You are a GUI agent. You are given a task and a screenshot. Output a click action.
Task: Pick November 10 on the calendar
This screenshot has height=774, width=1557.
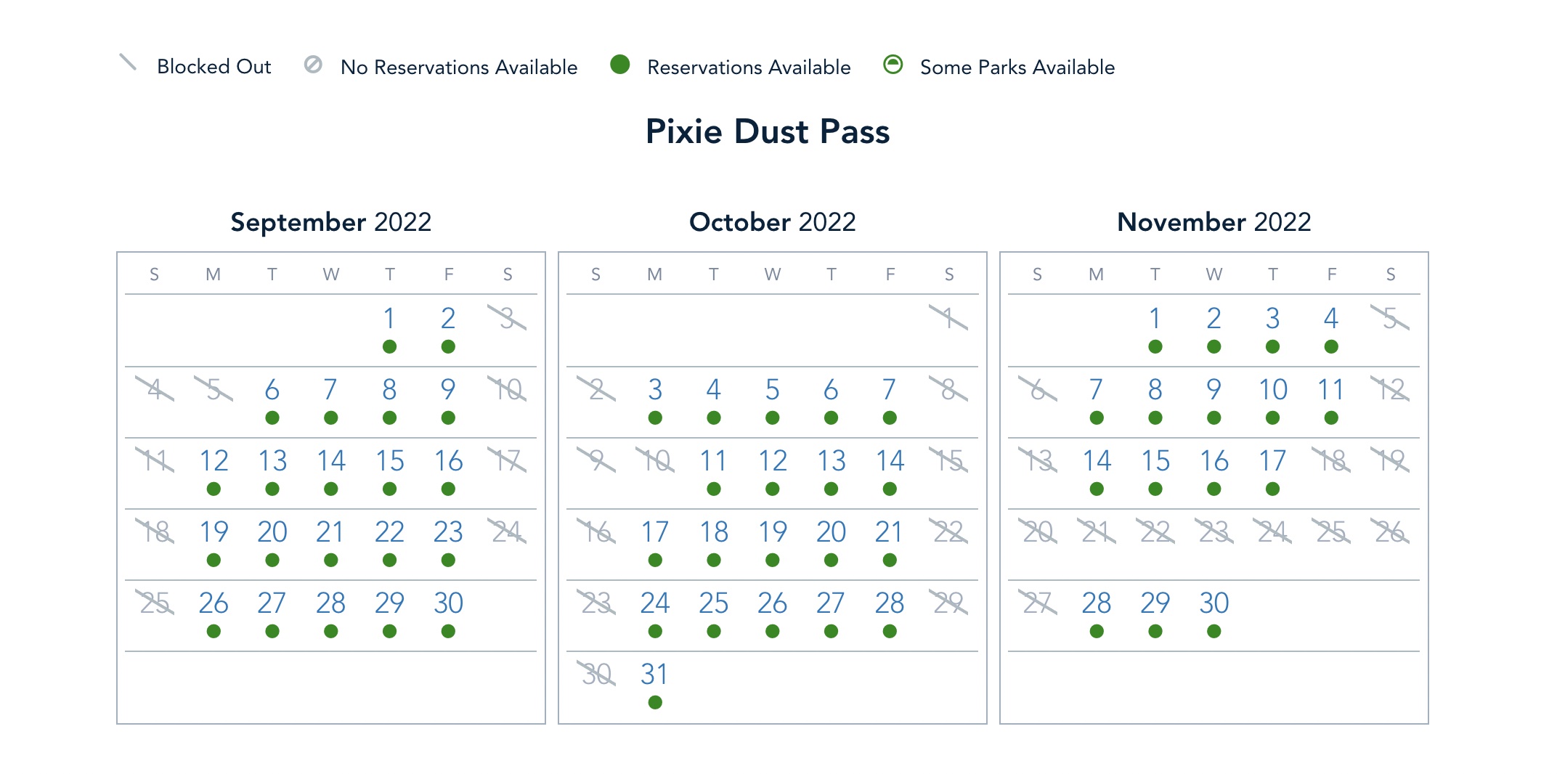tap(1272, 390)
